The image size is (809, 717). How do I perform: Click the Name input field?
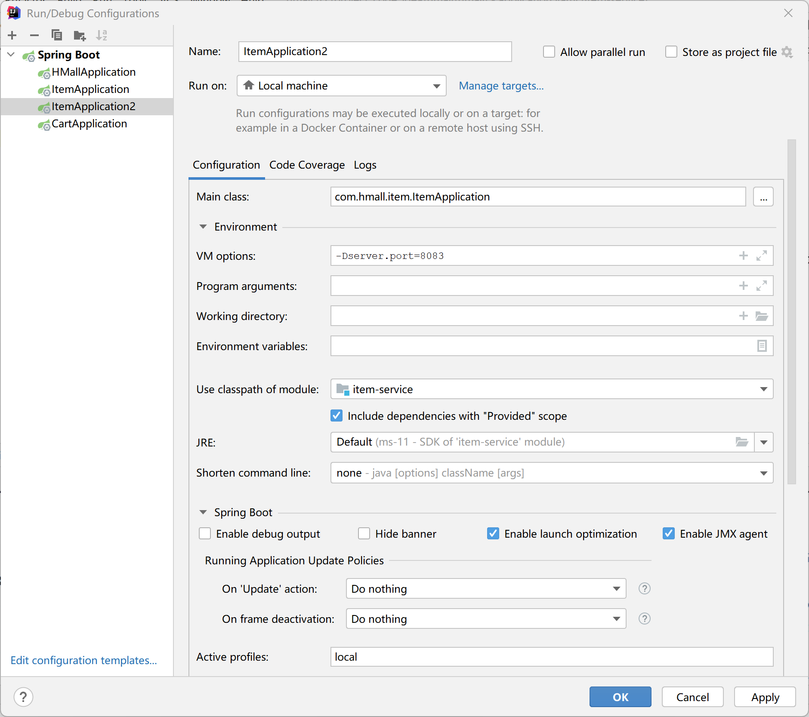coord(375,52)
